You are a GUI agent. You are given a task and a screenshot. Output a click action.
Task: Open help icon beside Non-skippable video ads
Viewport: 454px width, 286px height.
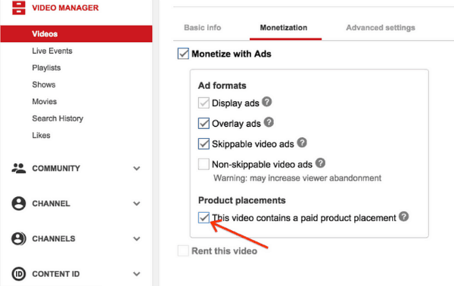click(320, 163)
